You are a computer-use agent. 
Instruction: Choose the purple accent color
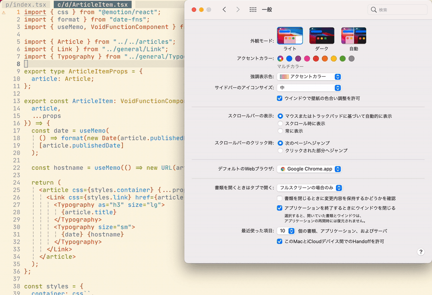pos(298,59)
